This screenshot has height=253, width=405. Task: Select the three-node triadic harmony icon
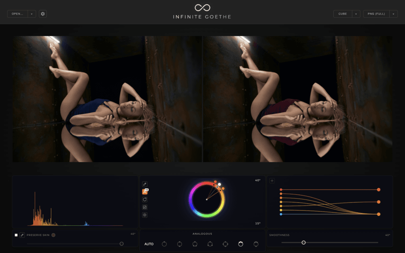click(x=210, y=244)
